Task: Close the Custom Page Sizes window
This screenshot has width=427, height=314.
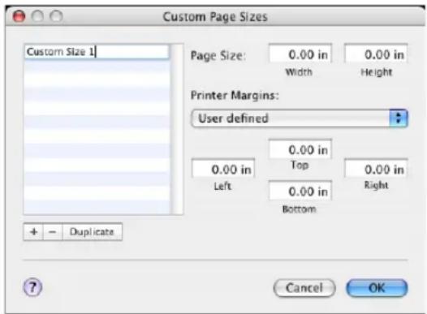Action: [x=19, y=16]
